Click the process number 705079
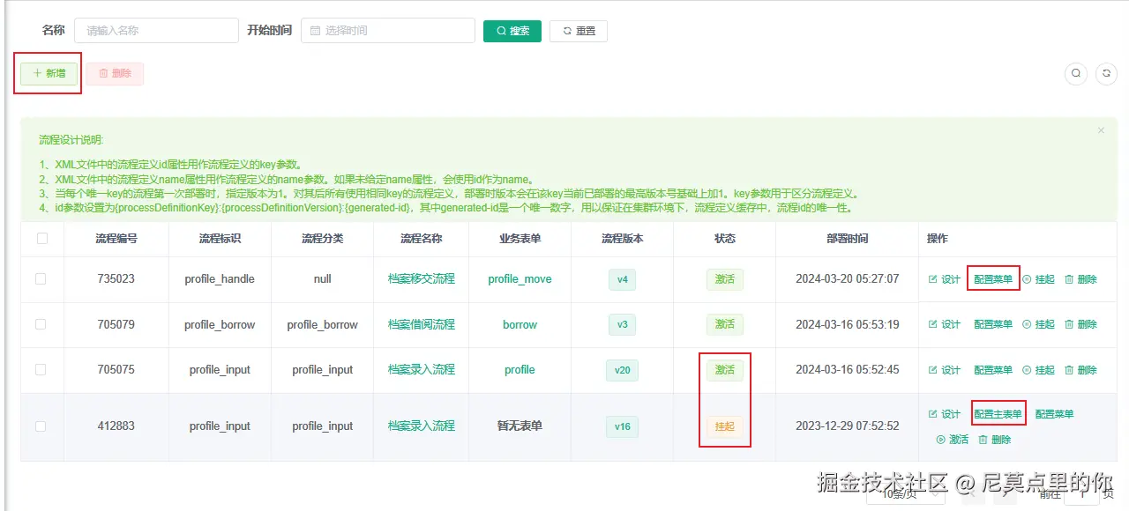The width and height of the screenshot is (1129, 511). click(116, 324)
